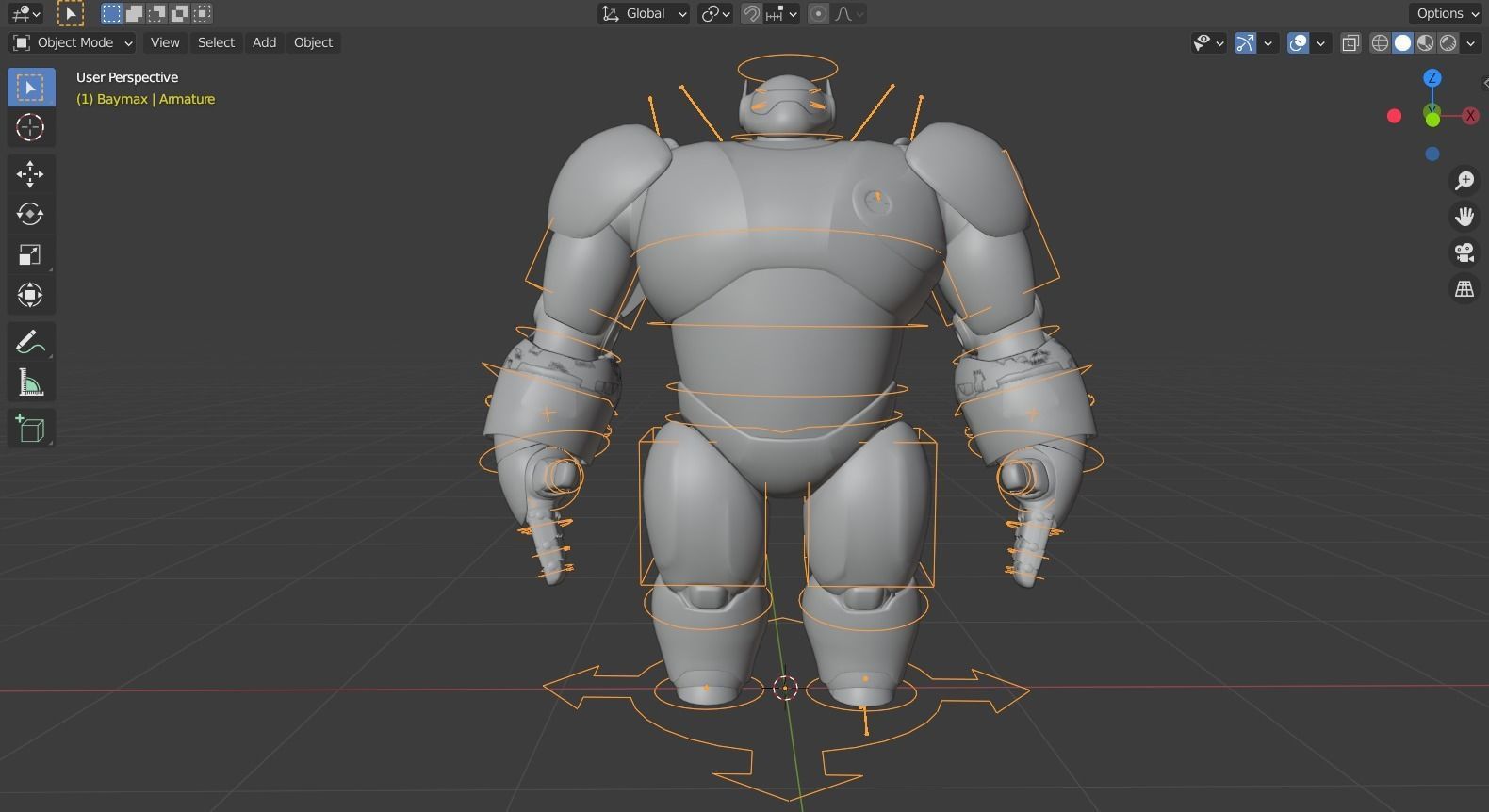The height and width of the screenshot is (812, 1489).
Task: Select the Select Box tool
Action: [x=31, y=87]
